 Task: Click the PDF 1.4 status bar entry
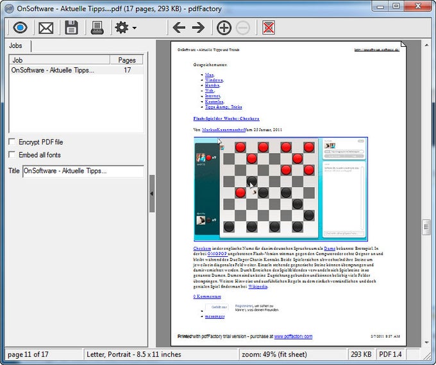tap(390, 355)
